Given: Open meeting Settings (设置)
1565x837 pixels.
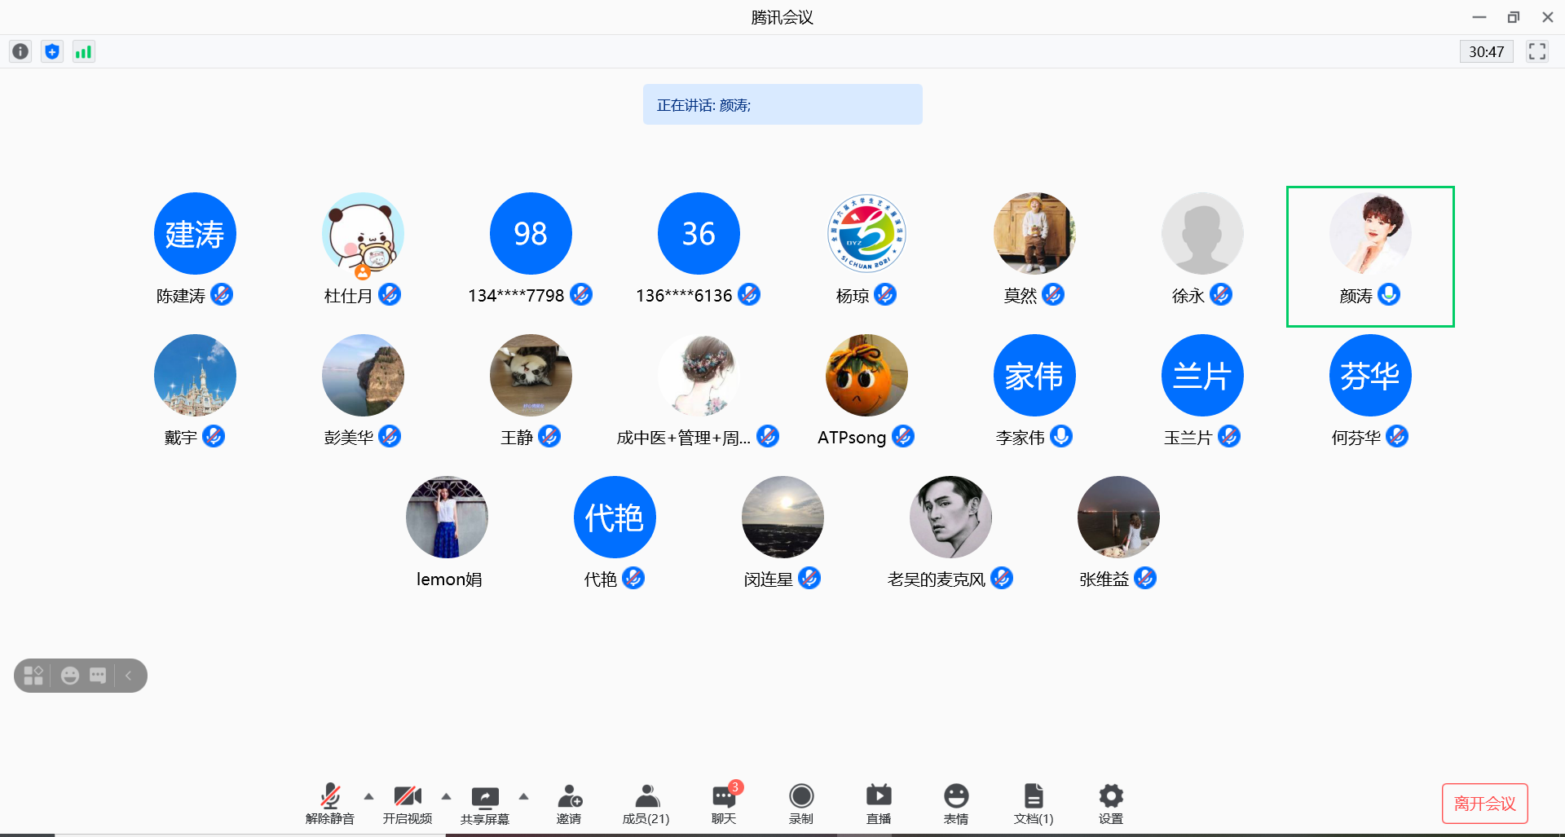Looking at the screenshot, I should (1111, 804).
